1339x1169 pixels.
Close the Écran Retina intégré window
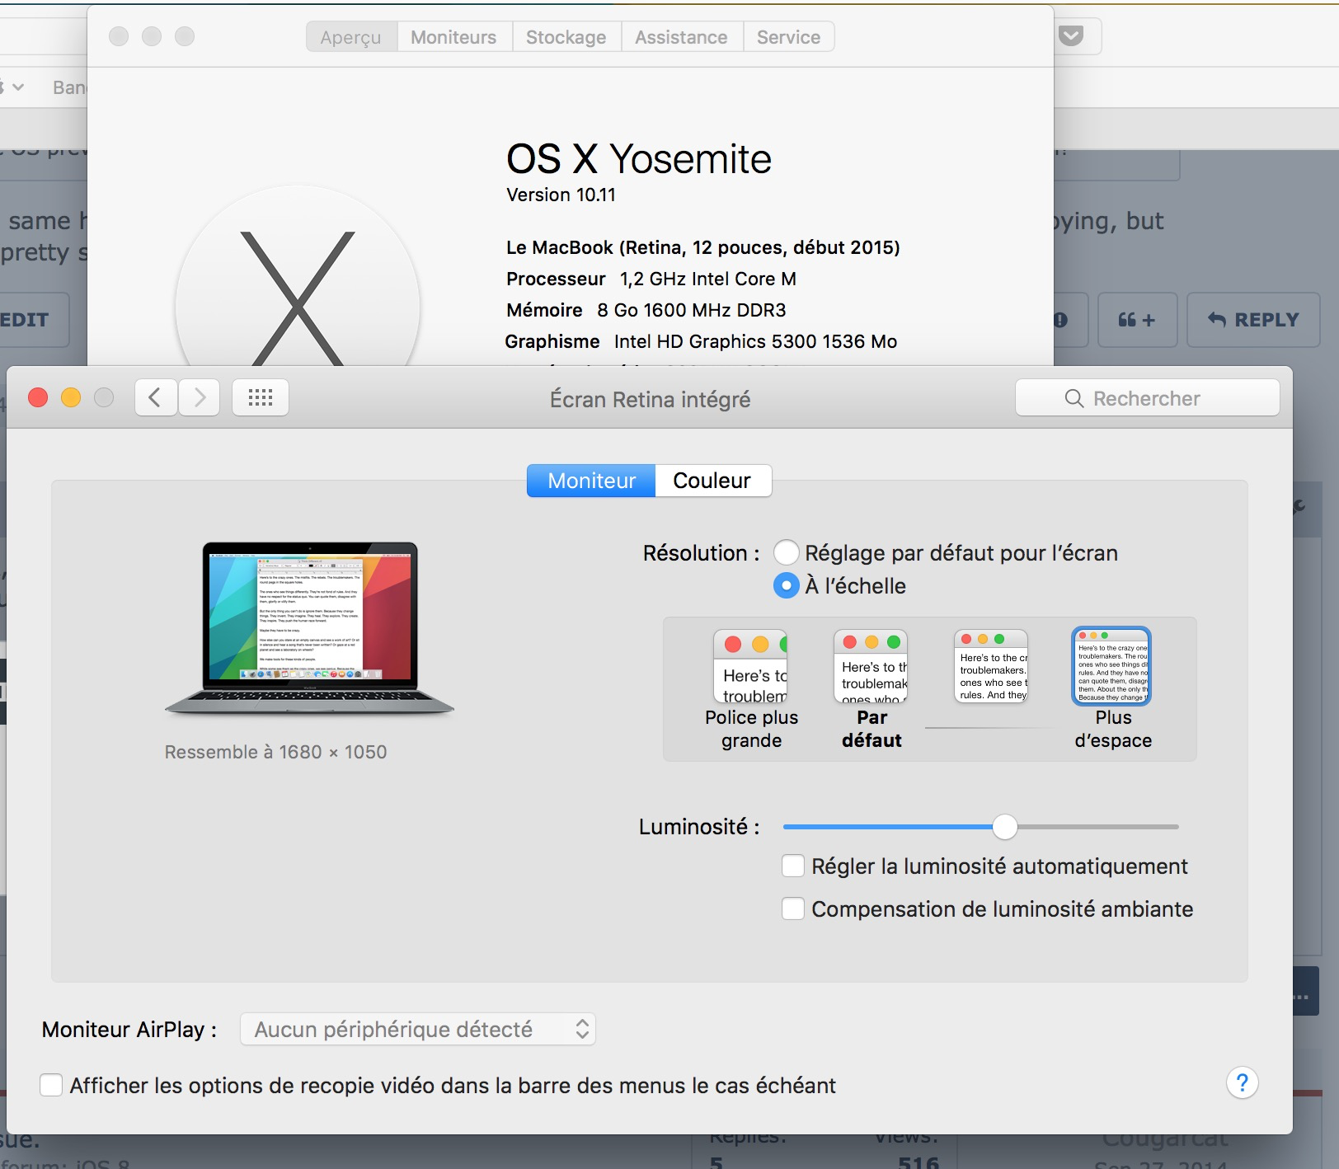(38, 398)
